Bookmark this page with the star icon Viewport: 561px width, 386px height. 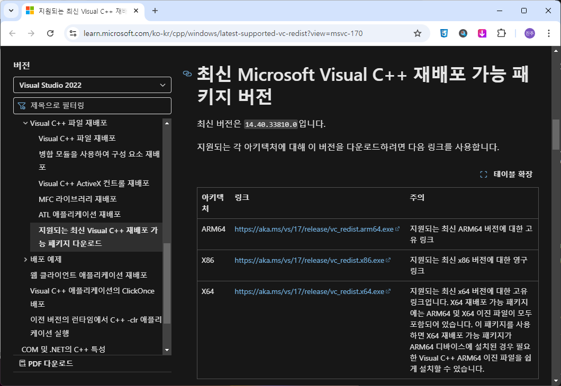(x=418, y=33)
